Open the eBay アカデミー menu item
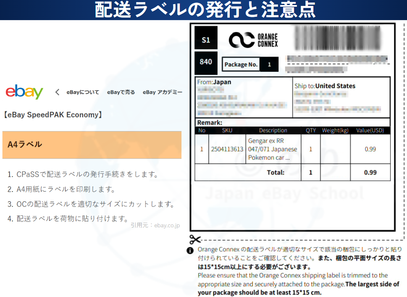The width and height of the screenshot is (407, 297). click(x=162, y=92)
